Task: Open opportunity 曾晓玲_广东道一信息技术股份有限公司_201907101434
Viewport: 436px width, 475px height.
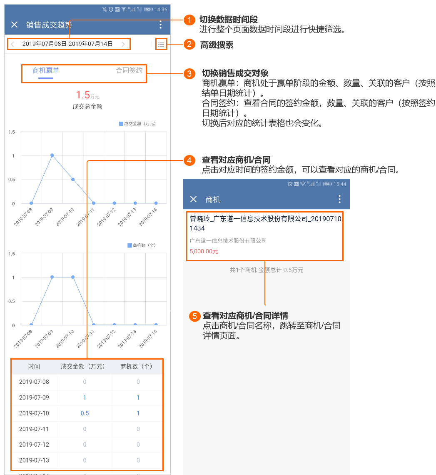Action: (265, 223)
